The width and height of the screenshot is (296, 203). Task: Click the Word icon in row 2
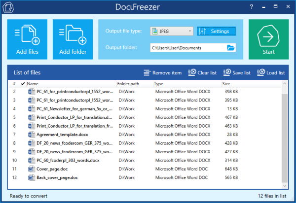tap(32, 92)
